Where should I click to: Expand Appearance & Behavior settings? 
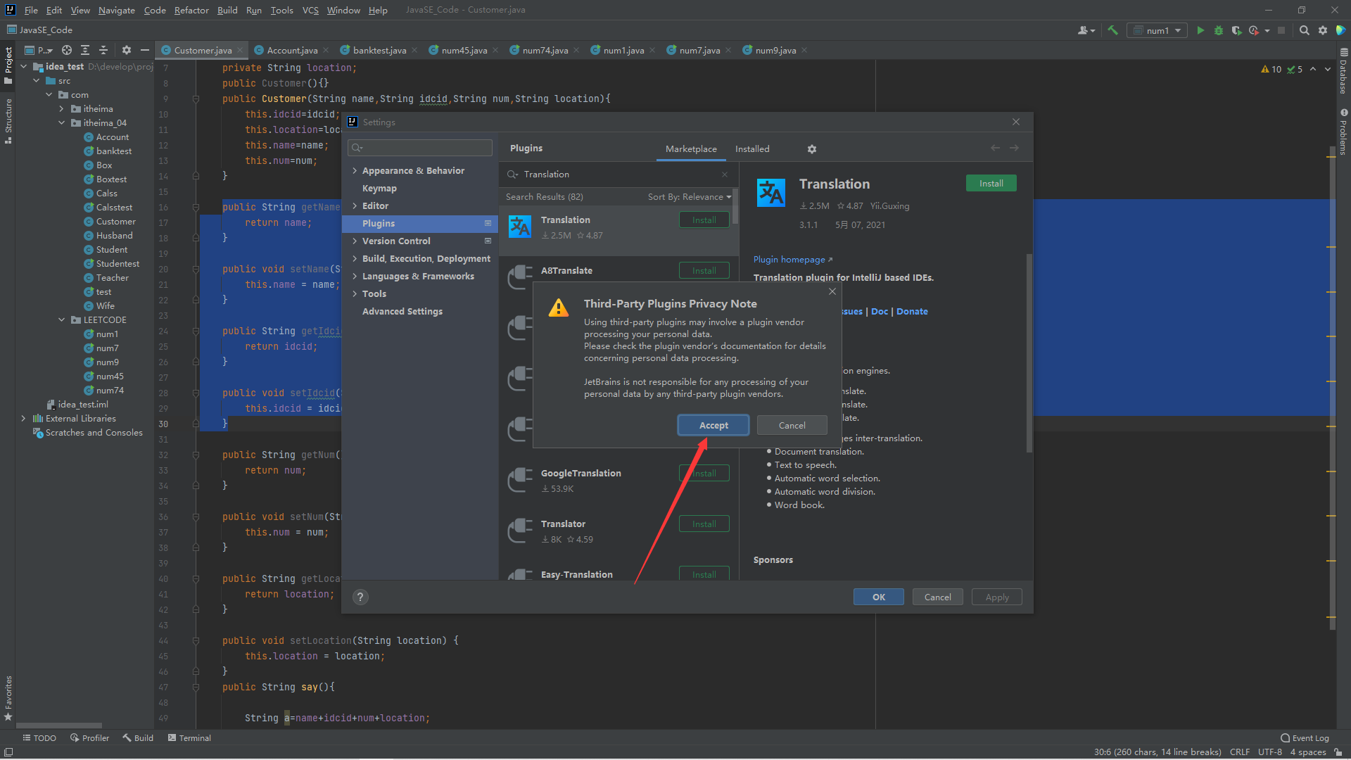pyautogui.click(x=355, y=170)
